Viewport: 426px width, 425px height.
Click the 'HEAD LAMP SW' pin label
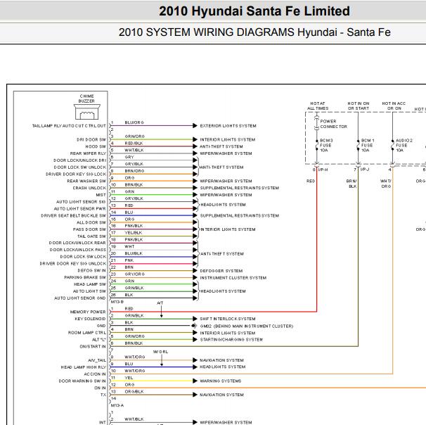(90, 284)
